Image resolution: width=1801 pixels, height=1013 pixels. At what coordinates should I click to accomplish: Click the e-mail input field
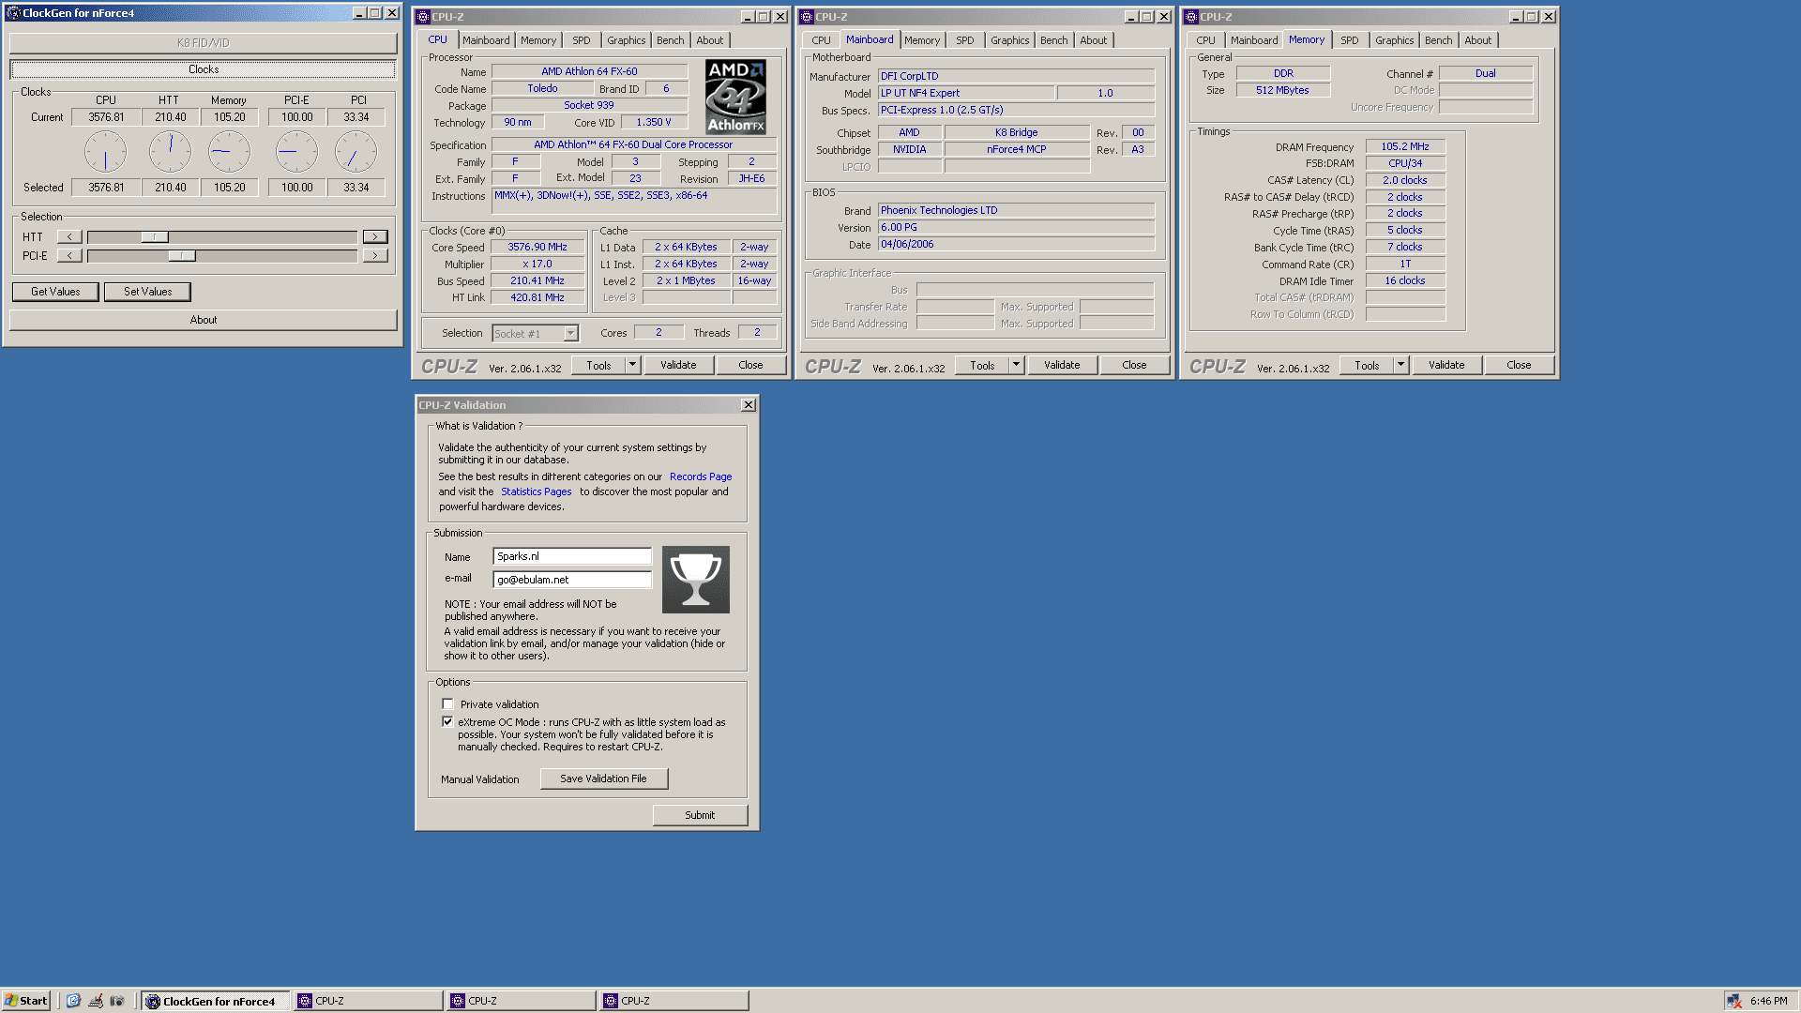(x=572, y=580)
